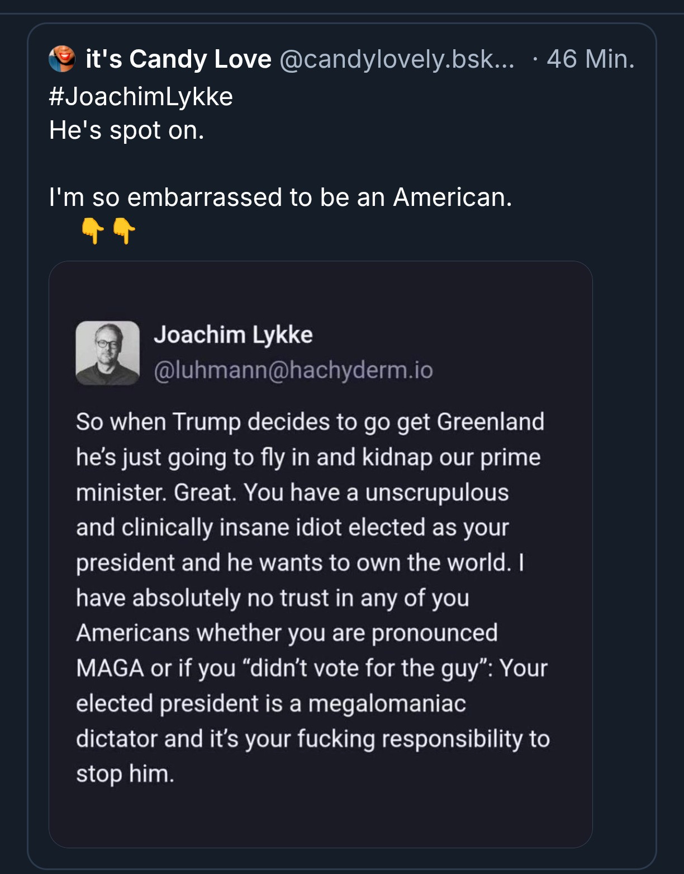The height and width of the screenshot is (874, 684).
Task: Click the @luhmann@hachyderm.io handle
Action: coord(293,370)
